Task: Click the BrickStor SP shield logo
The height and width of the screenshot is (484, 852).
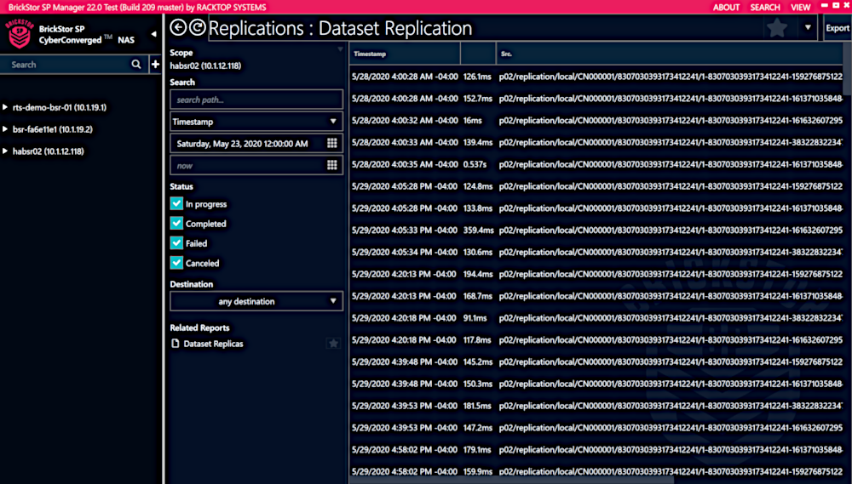Action: coord(20,34)
